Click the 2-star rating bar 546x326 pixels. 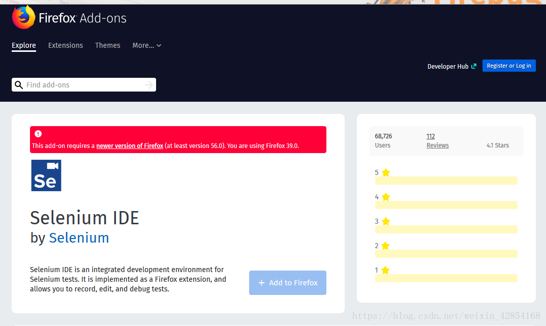coord(446,254)
